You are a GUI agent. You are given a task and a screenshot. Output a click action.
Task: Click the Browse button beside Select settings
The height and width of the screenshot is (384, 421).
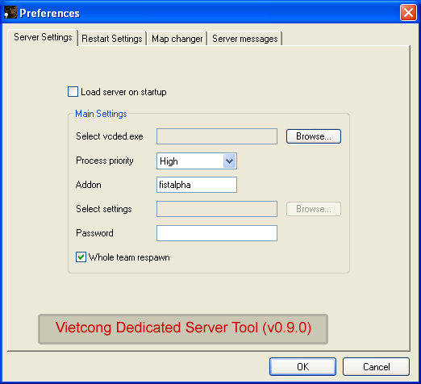(x=314, y=209)
